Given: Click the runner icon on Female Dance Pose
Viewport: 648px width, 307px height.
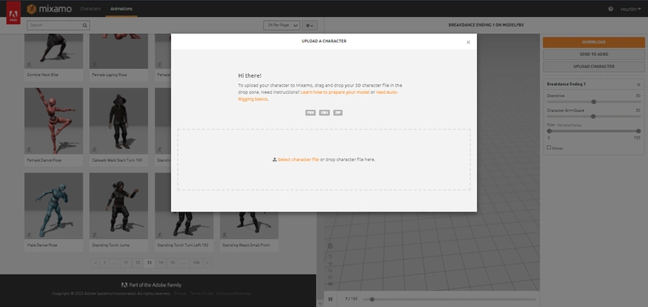Looking at the screenshot, I should pos(29,150).
